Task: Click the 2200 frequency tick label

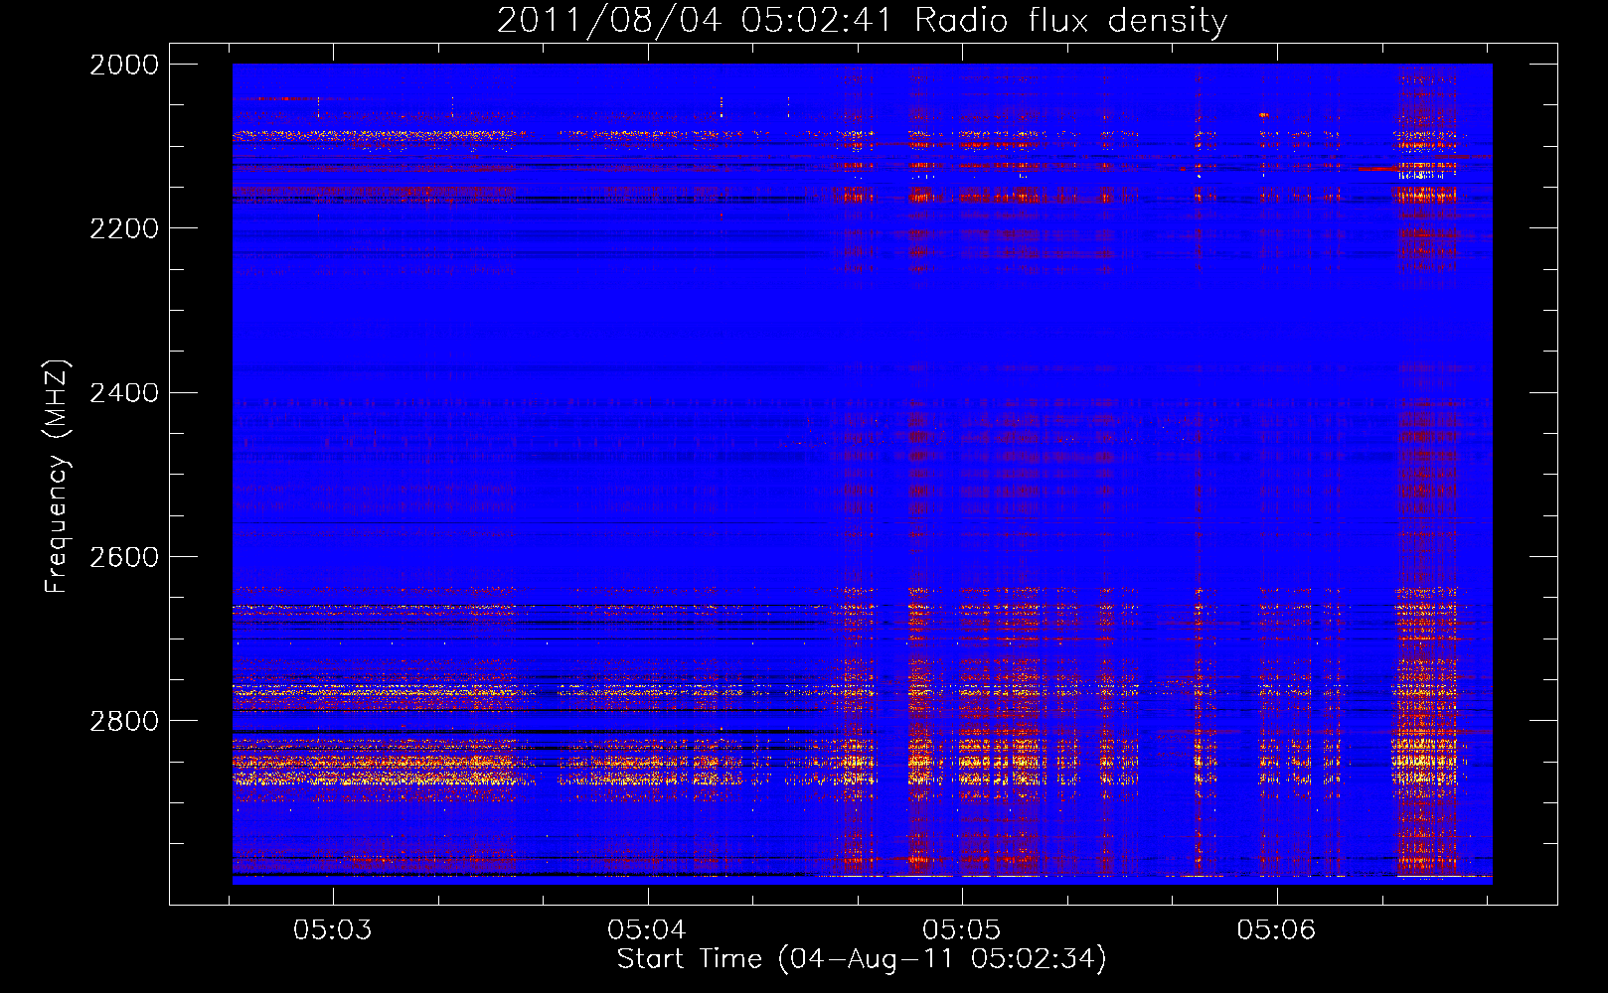Action: 124,228
